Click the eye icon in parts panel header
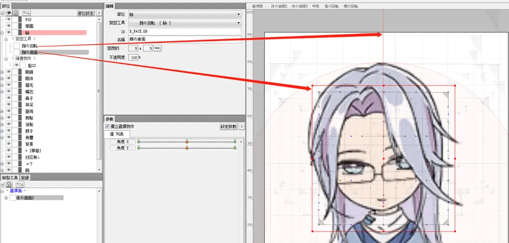Viewport: 509px width, 243px height. click(9, 13)
